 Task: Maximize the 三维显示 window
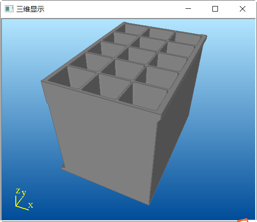[215, 9]
